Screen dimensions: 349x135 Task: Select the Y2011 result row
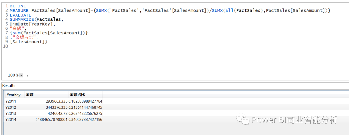coord(54,101)
